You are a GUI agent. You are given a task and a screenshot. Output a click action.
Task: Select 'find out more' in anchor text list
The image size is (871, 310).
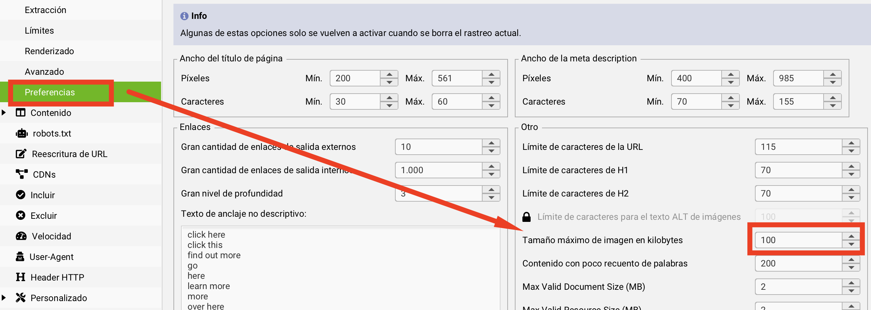pyautogui.click(x=214, y=255)
